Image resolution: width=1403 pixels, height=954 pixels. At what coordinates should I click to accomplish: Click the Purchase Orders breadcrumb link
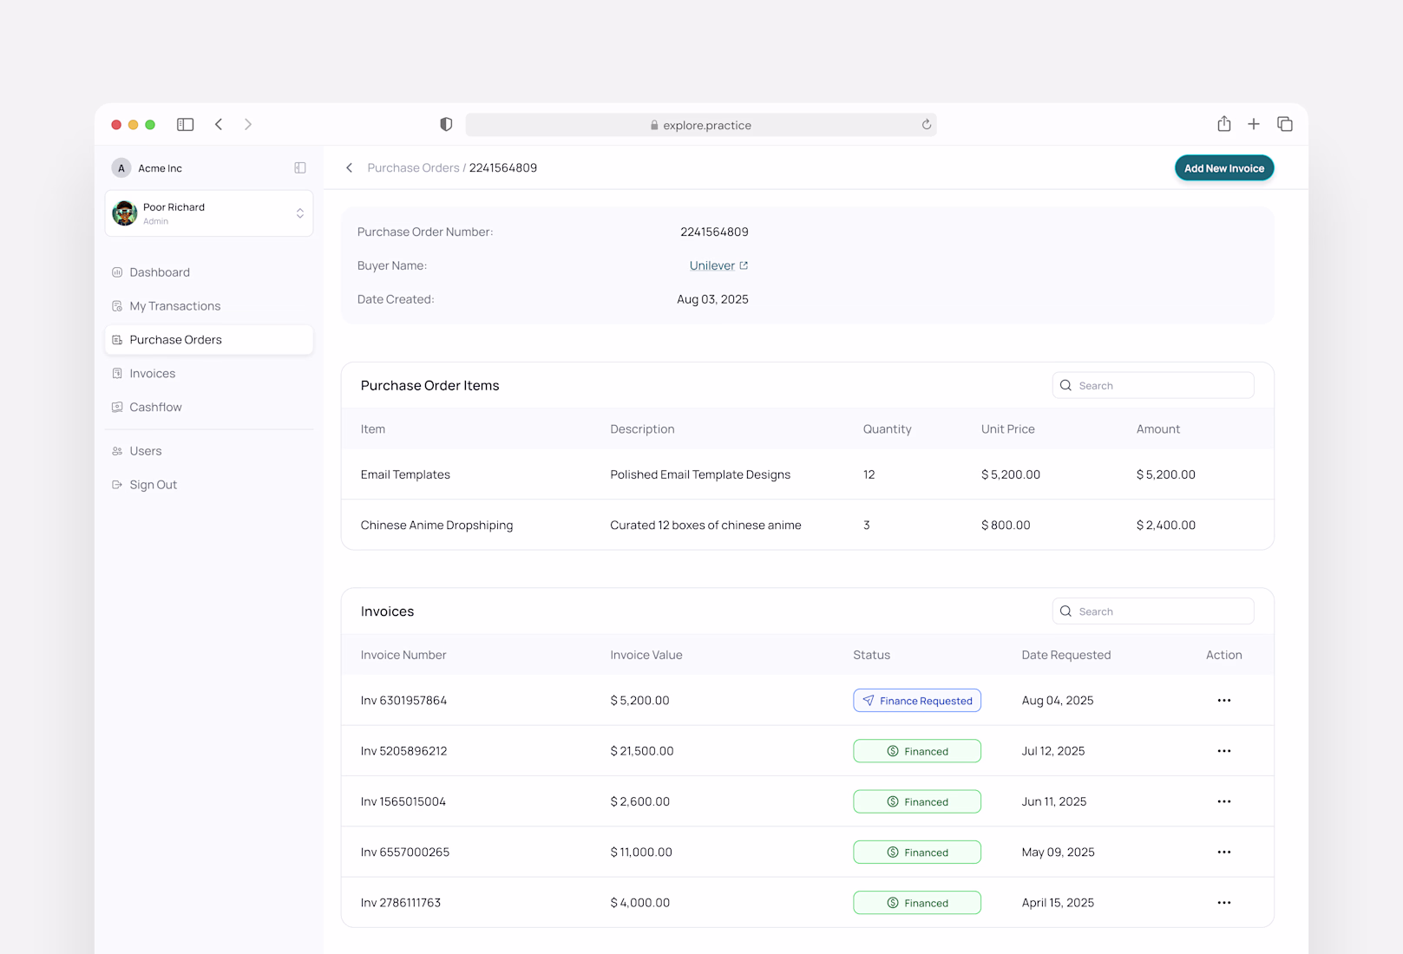[x=413, y=168]
